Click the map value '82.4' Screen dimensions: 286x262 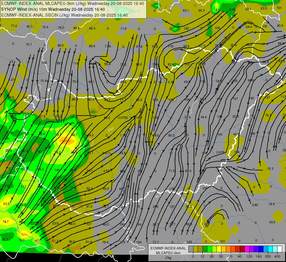[171, 64]
